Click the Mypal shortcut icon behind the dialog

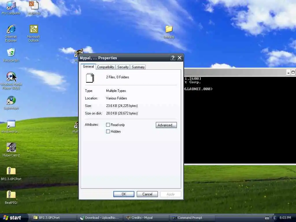77,55
